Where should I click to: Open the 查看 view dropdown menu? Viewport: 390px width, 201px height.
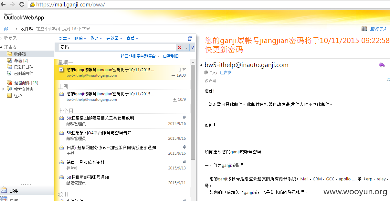132,38
